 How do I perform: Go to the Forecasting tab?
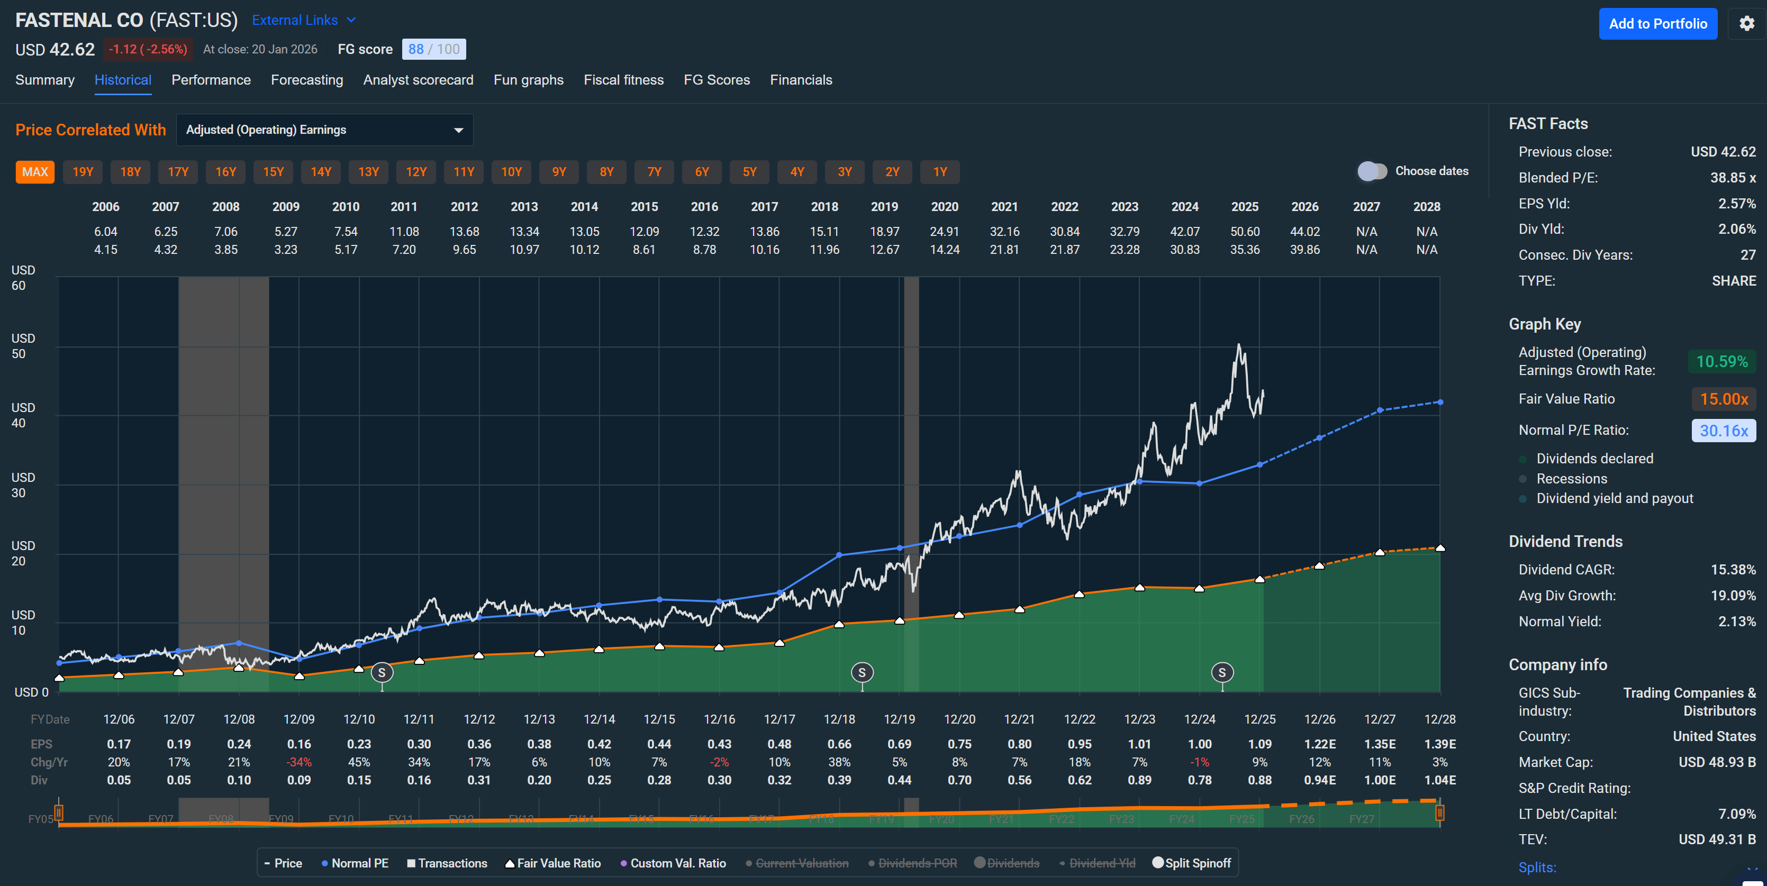tap(306, 80)
